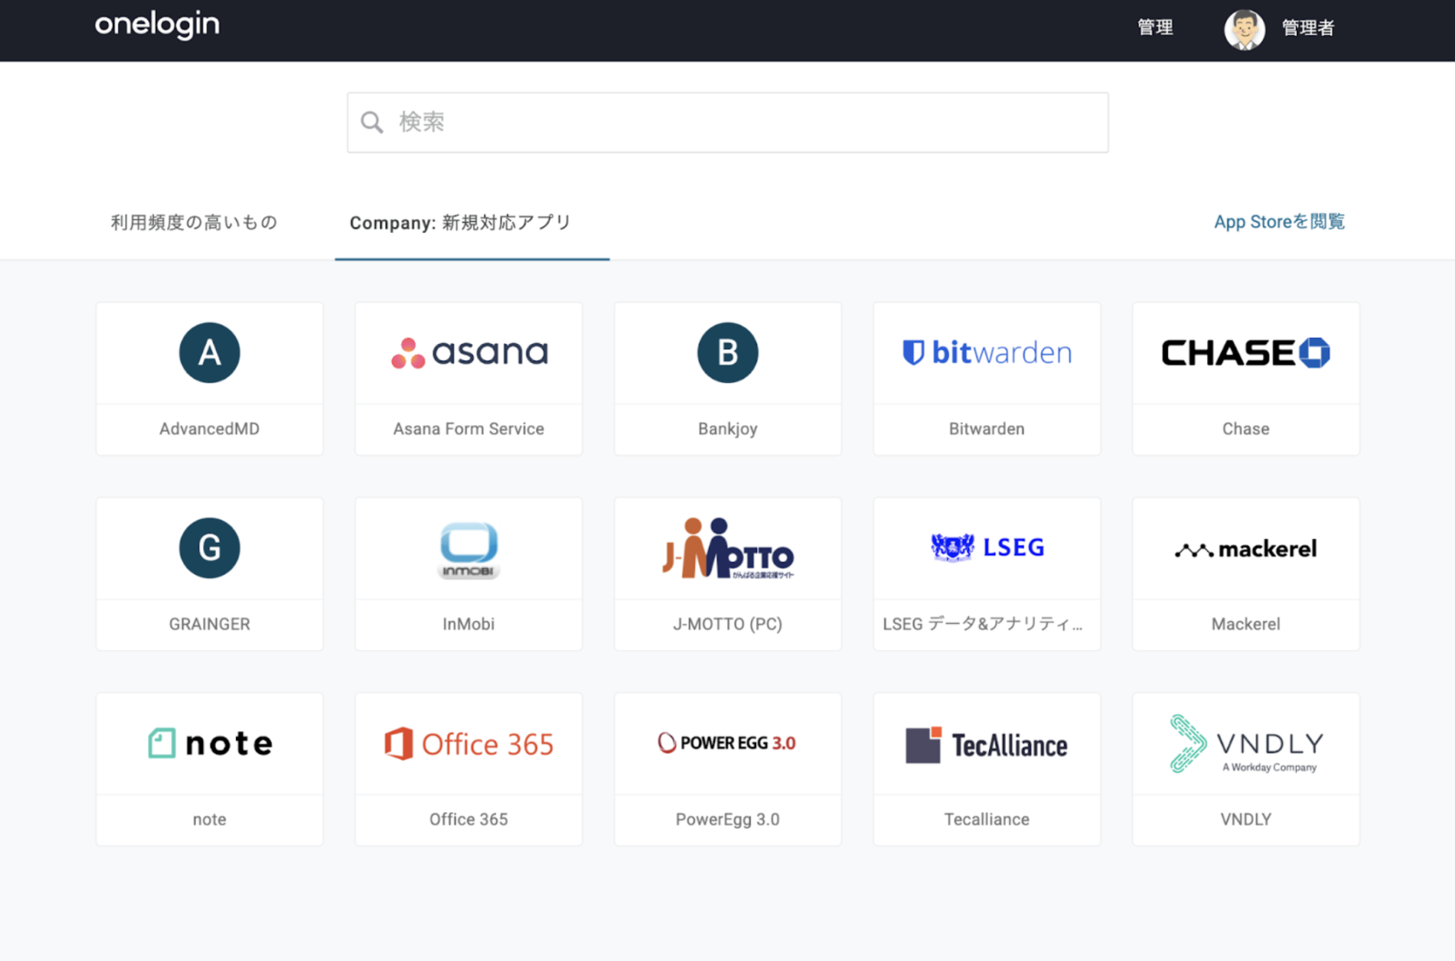Launch the Asana Form Service app
This screenshot has height=961, width=1455.
(x=468, y=378)
